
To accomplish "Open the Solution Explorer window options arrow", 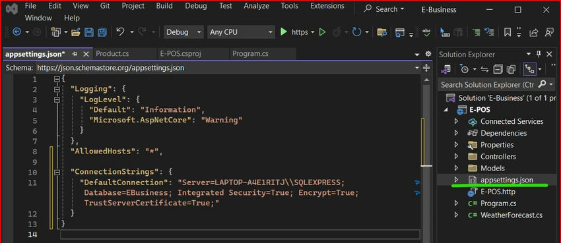I will coord(529,54).
